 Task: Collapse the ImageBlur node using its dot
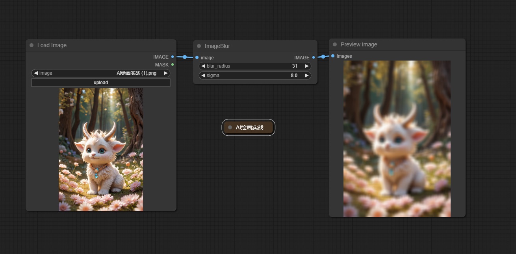pos(199,46)
